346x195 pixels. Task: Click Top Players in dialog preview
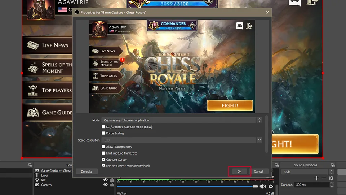[x=106, y=75]
